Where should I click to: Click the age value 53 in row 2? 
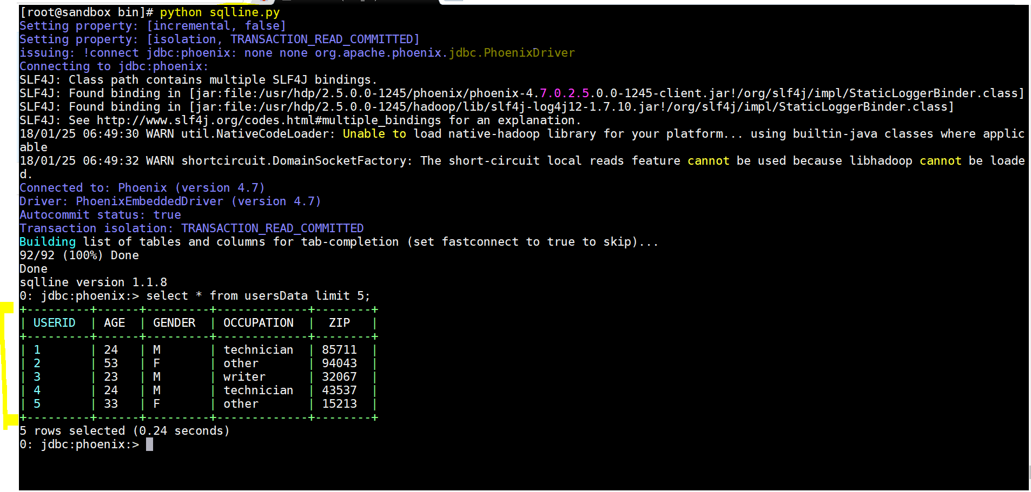(111, 363)
